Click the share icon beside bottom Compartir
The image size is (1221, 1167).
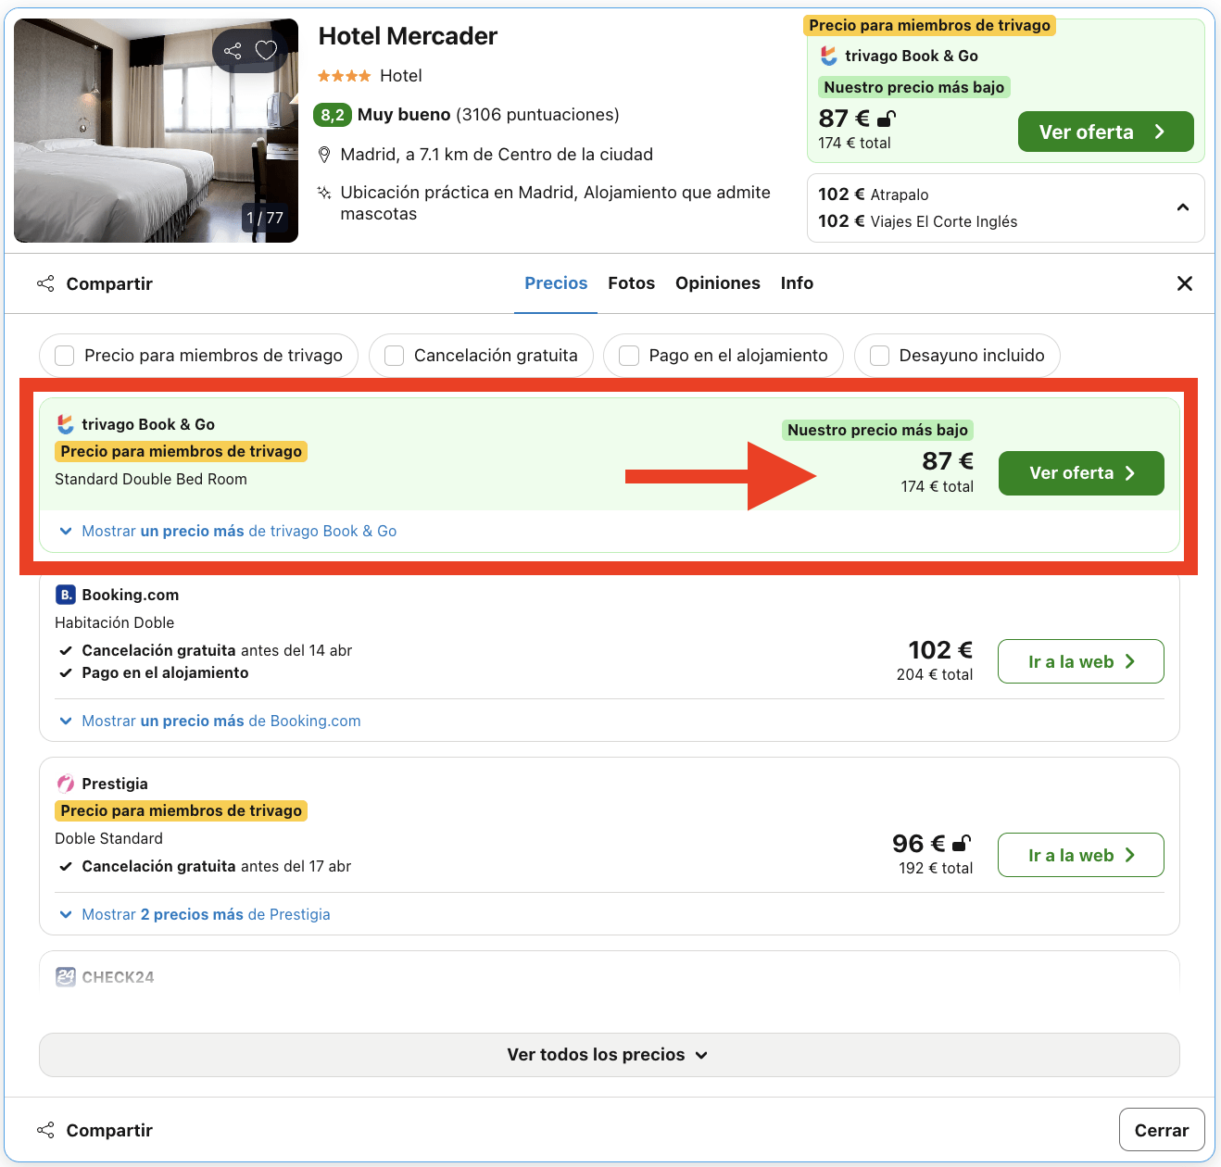[x=45, y=1130]
